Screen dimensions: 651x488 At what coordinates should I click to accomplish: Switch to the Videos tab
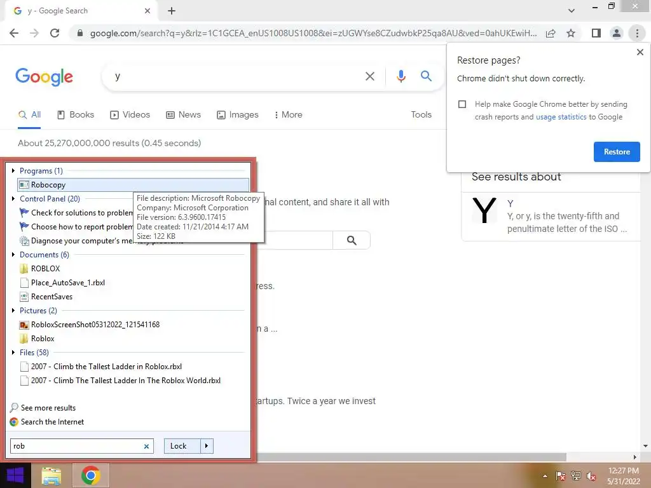coord(130,115)
